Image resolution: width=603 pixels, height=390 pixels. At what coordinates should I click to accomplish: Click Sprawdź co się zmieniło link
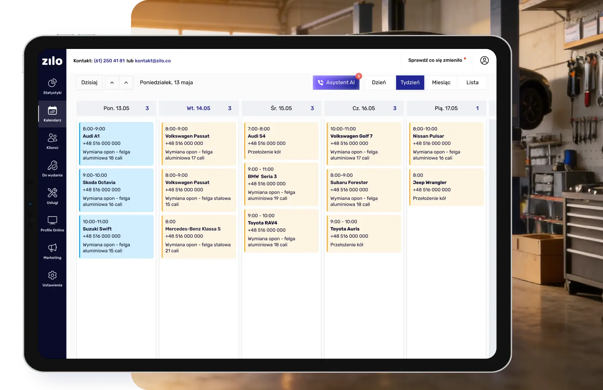point(435,60)
